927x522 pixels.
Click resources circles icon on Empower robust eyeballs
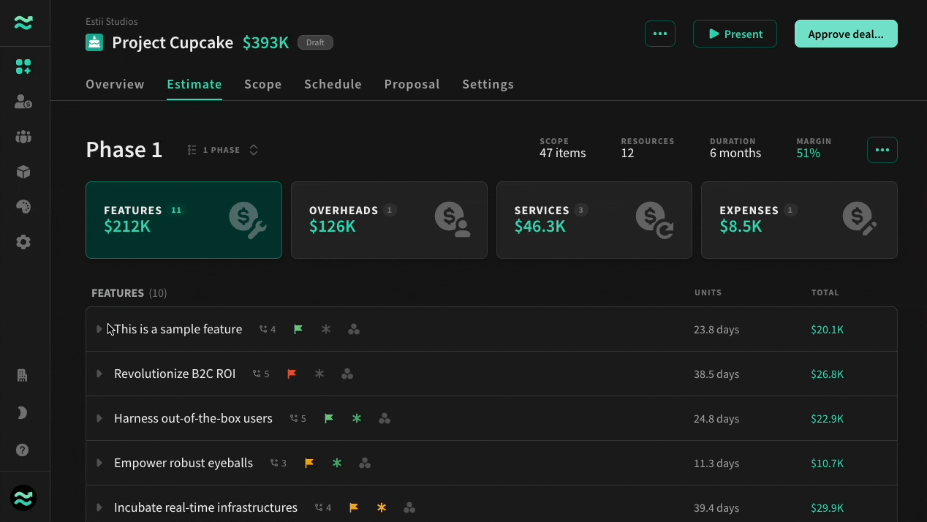(365, 464)
